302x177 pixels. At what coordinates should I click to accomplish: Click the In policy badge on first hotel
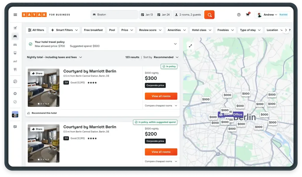point(169,66)
